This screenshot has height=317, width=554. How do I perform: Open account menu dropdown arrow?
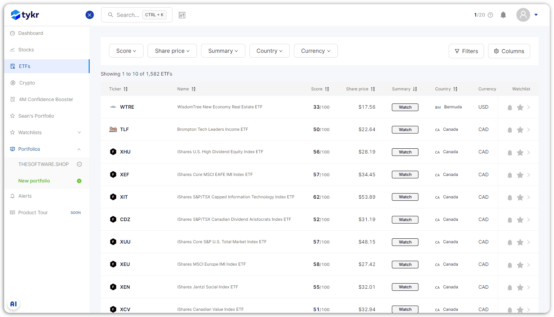point(536,15)
